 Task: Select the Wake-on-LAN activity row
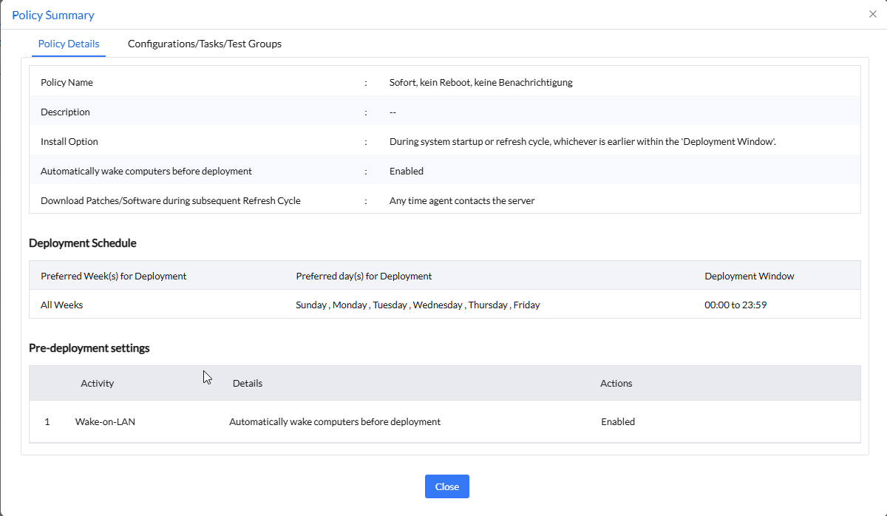point(105,421)
